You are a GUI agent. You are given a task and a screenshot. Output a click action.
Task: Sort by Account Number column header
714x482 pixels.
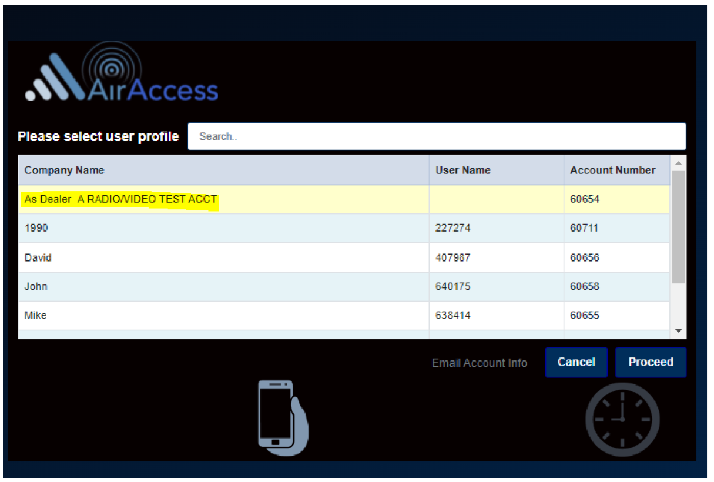[x=612, y=170]
